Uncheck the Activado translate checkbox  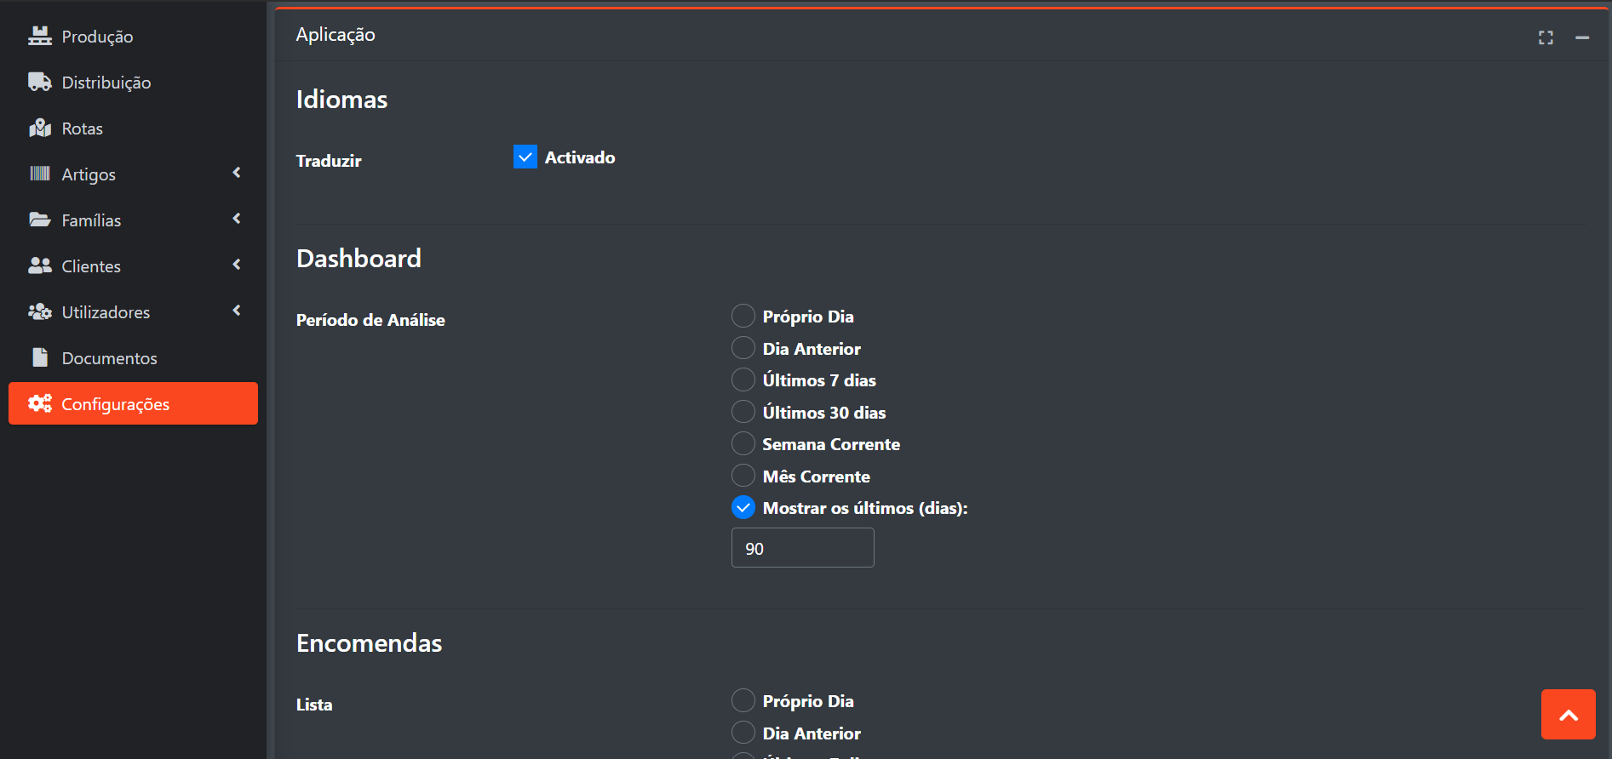pyautogui.click(x=525, y=157)
